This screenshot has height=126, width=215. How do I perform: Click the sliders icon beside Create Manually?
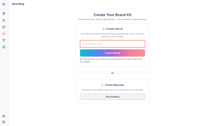[x=102, y=85]
